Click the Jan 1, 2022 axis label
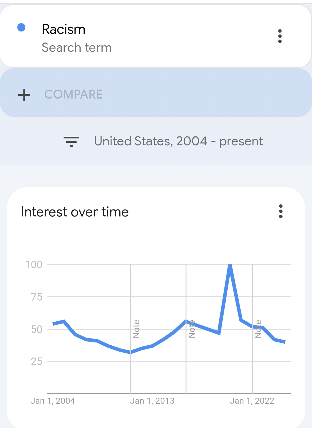This screenshot has width=312, height=428. click(x=252, y=401)
